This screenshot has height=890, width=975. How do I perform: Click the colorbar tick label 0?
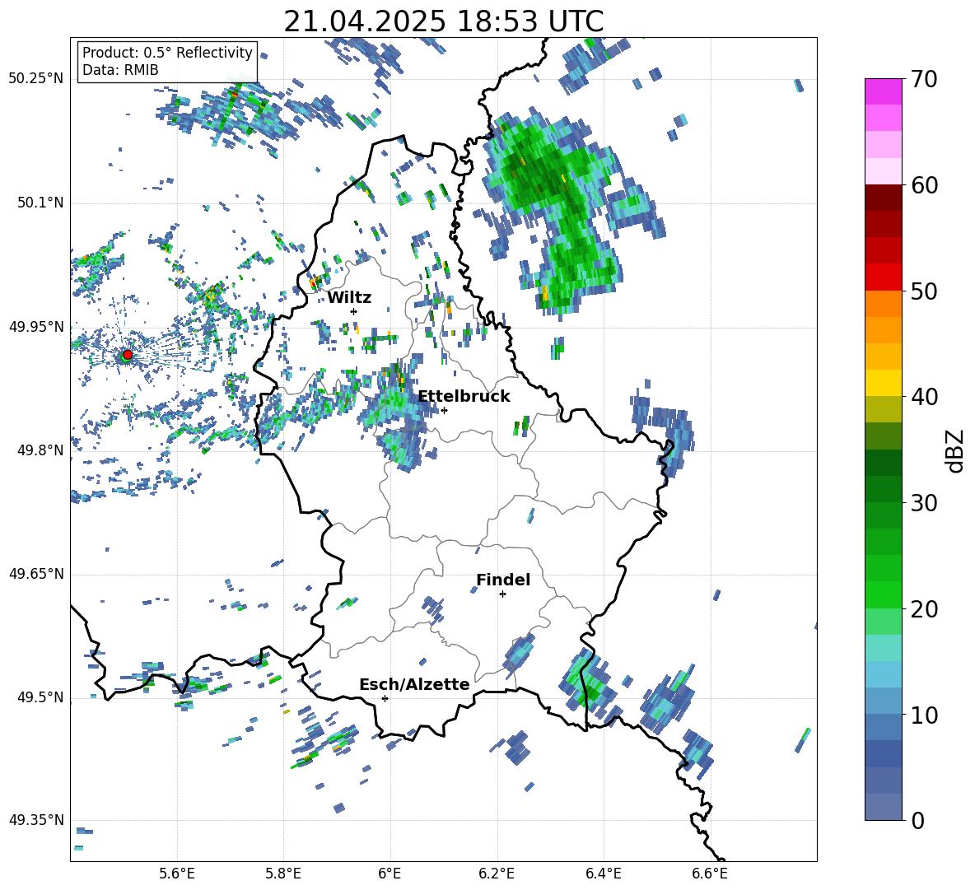(x=917, y=821)
